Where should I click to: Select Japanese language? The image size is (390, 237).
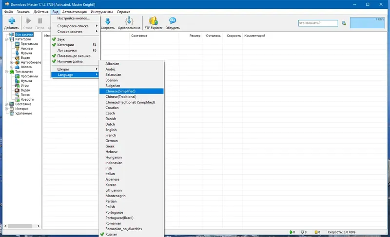(132, 179)
